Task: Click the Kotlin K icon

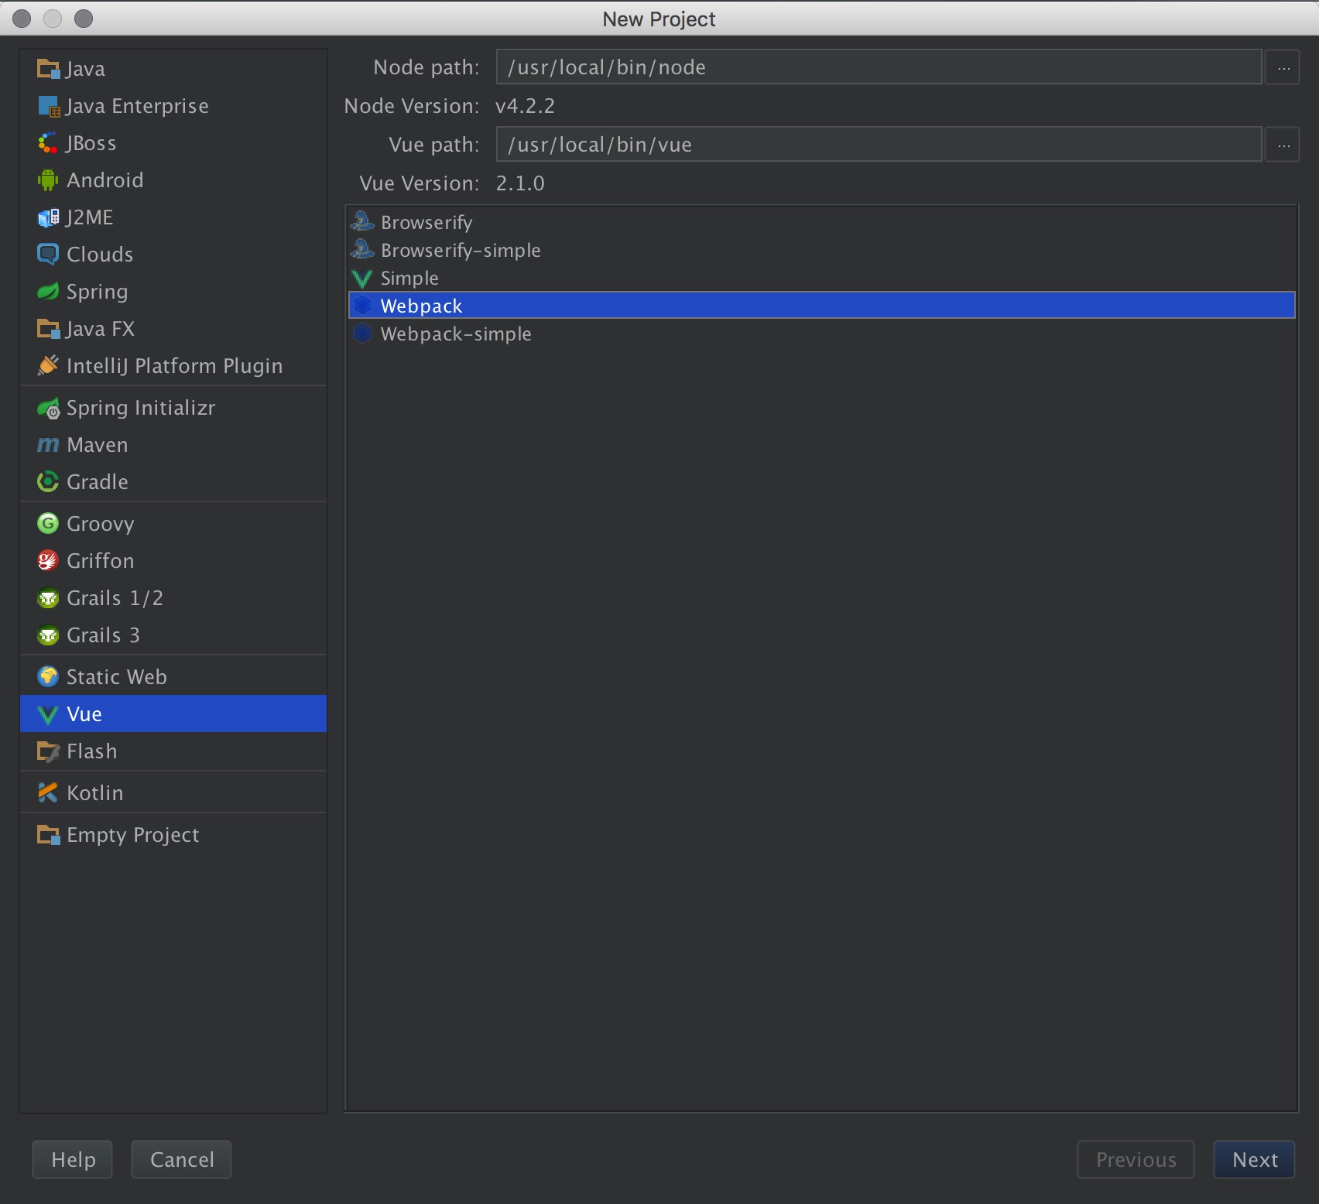Action: click(x=48, y=793)
